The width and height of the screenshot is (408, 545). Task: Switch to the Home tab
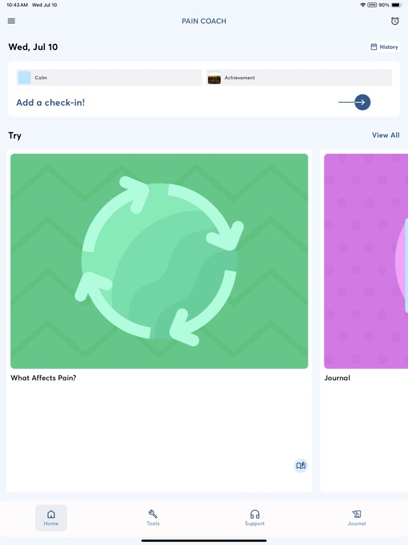pos(51,518)
